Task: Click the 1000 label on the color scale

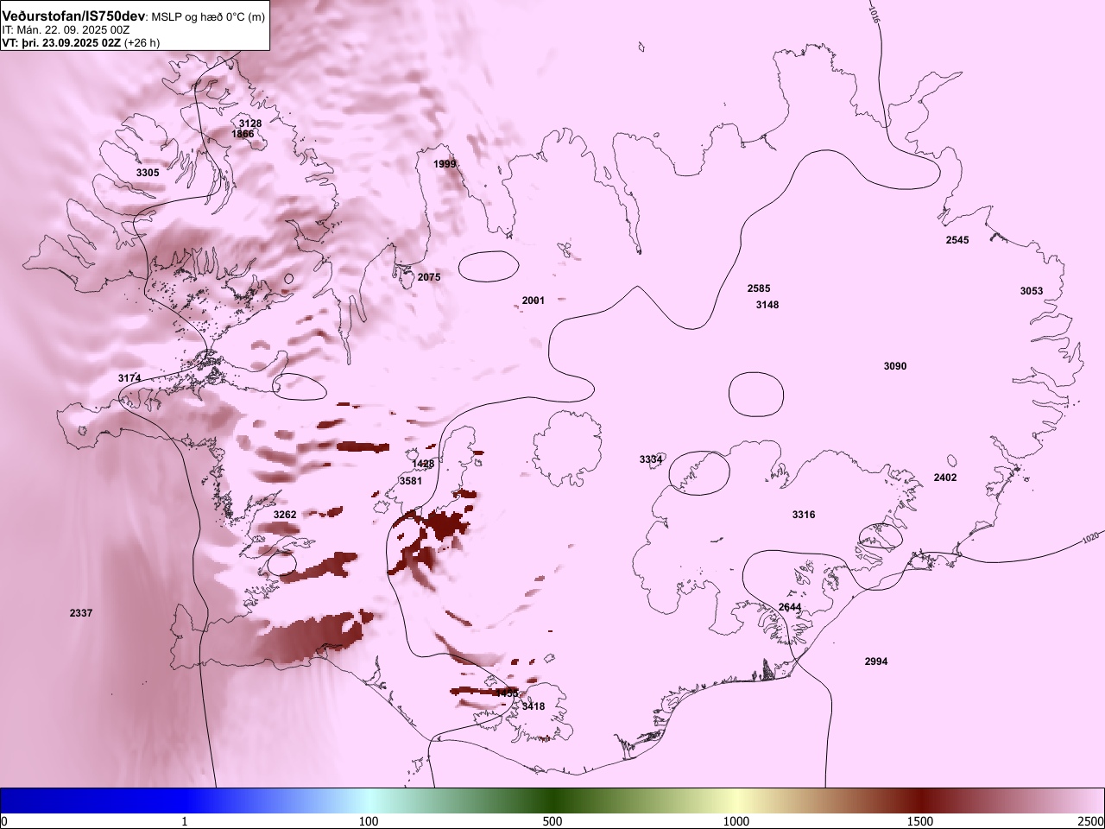Action: (736, 820)
